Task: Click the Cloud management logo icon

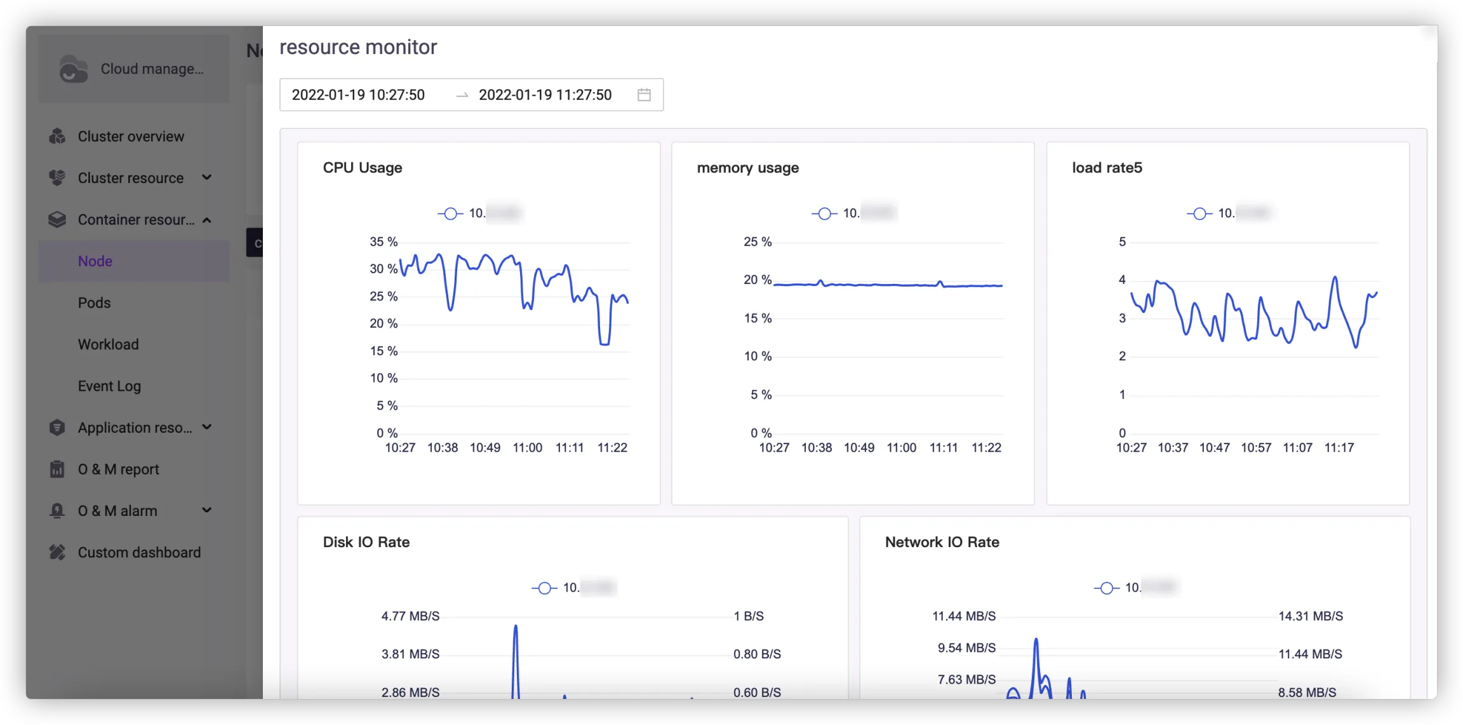Action: coord(74,69)
